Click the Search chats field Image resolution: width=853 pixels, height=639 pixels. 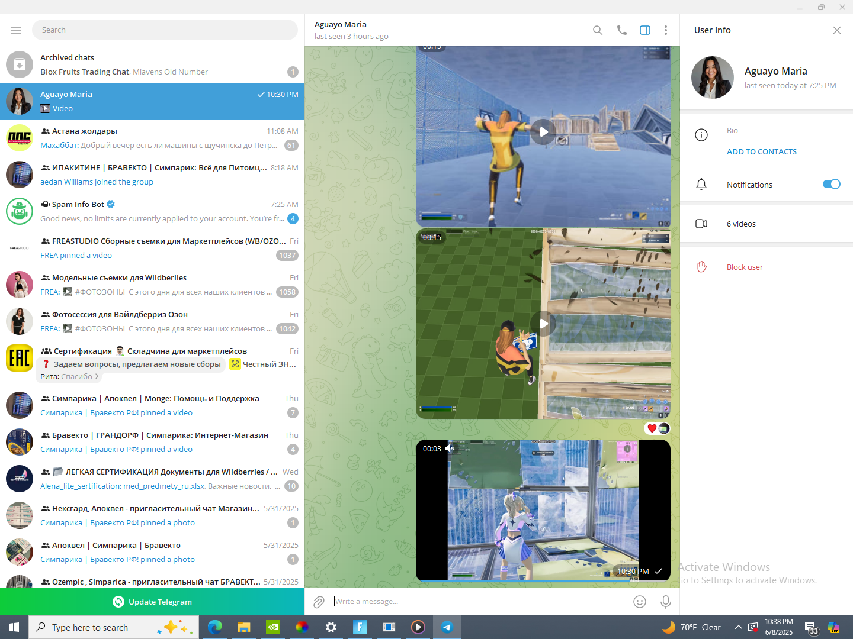[x=165, y=30]
